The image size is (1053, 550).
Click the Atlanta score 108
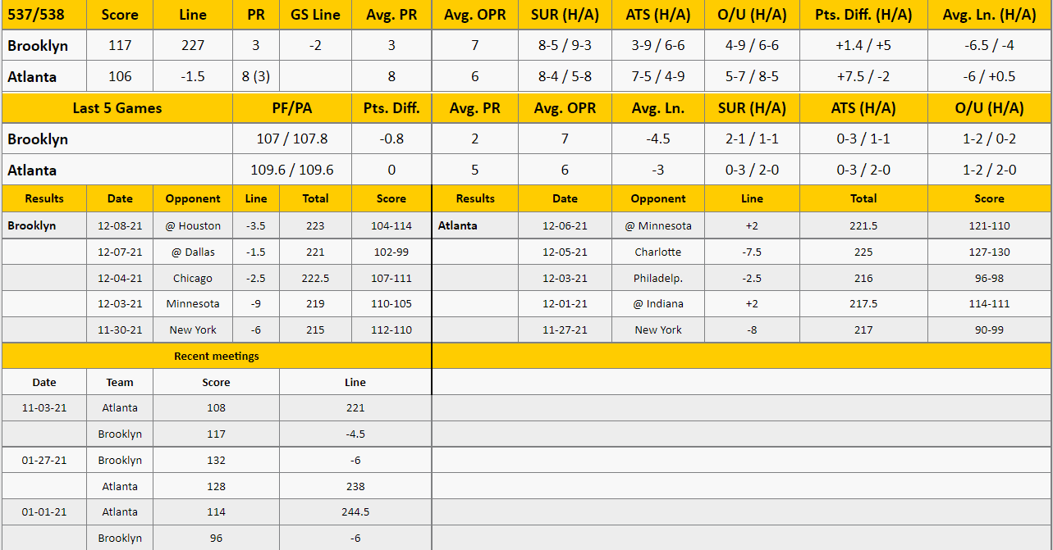coord(217,407)
